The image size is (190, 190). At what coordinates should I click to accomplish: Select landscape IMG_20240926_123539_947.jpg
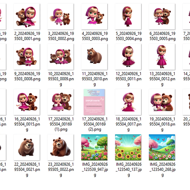coord(94,147)
